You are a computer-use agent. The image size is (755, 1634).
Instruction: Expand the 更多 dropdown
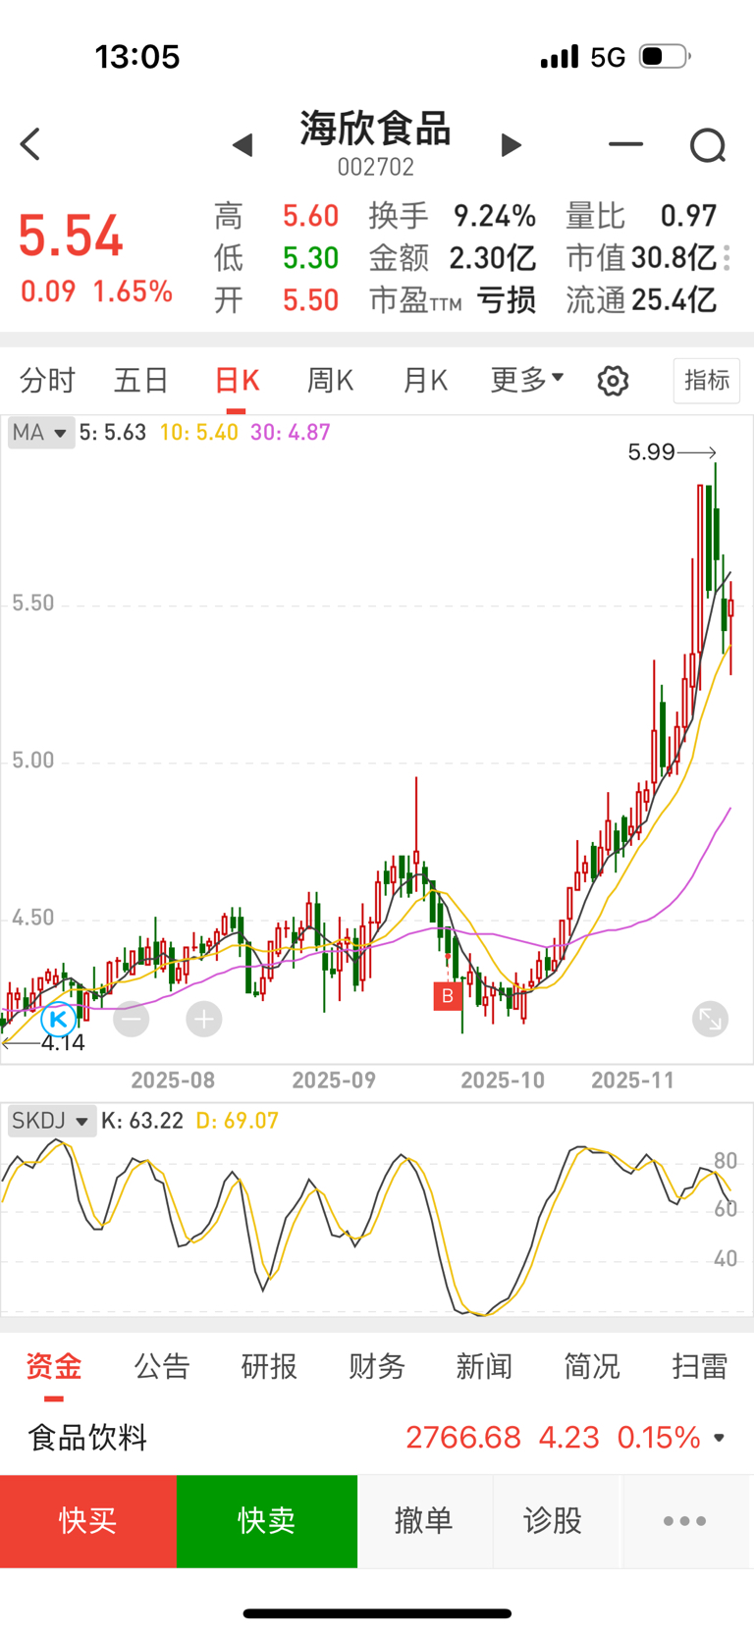(x=527, y=379)
